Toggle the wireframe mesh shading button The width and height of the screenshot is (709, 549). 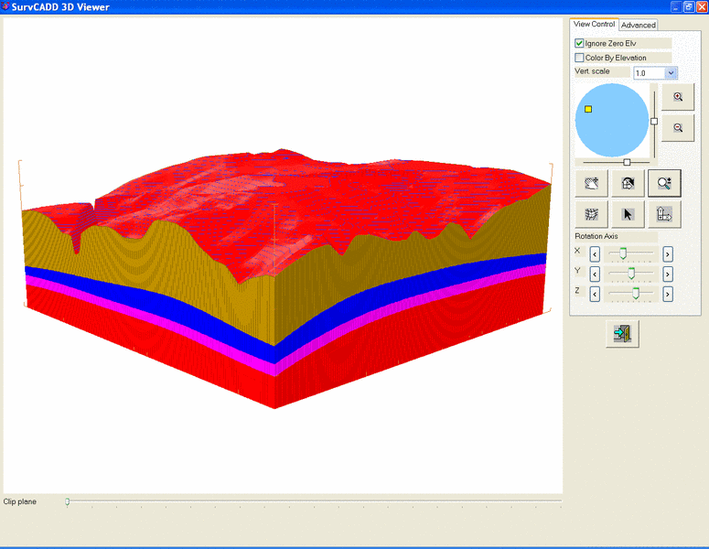tap(591, 214)
